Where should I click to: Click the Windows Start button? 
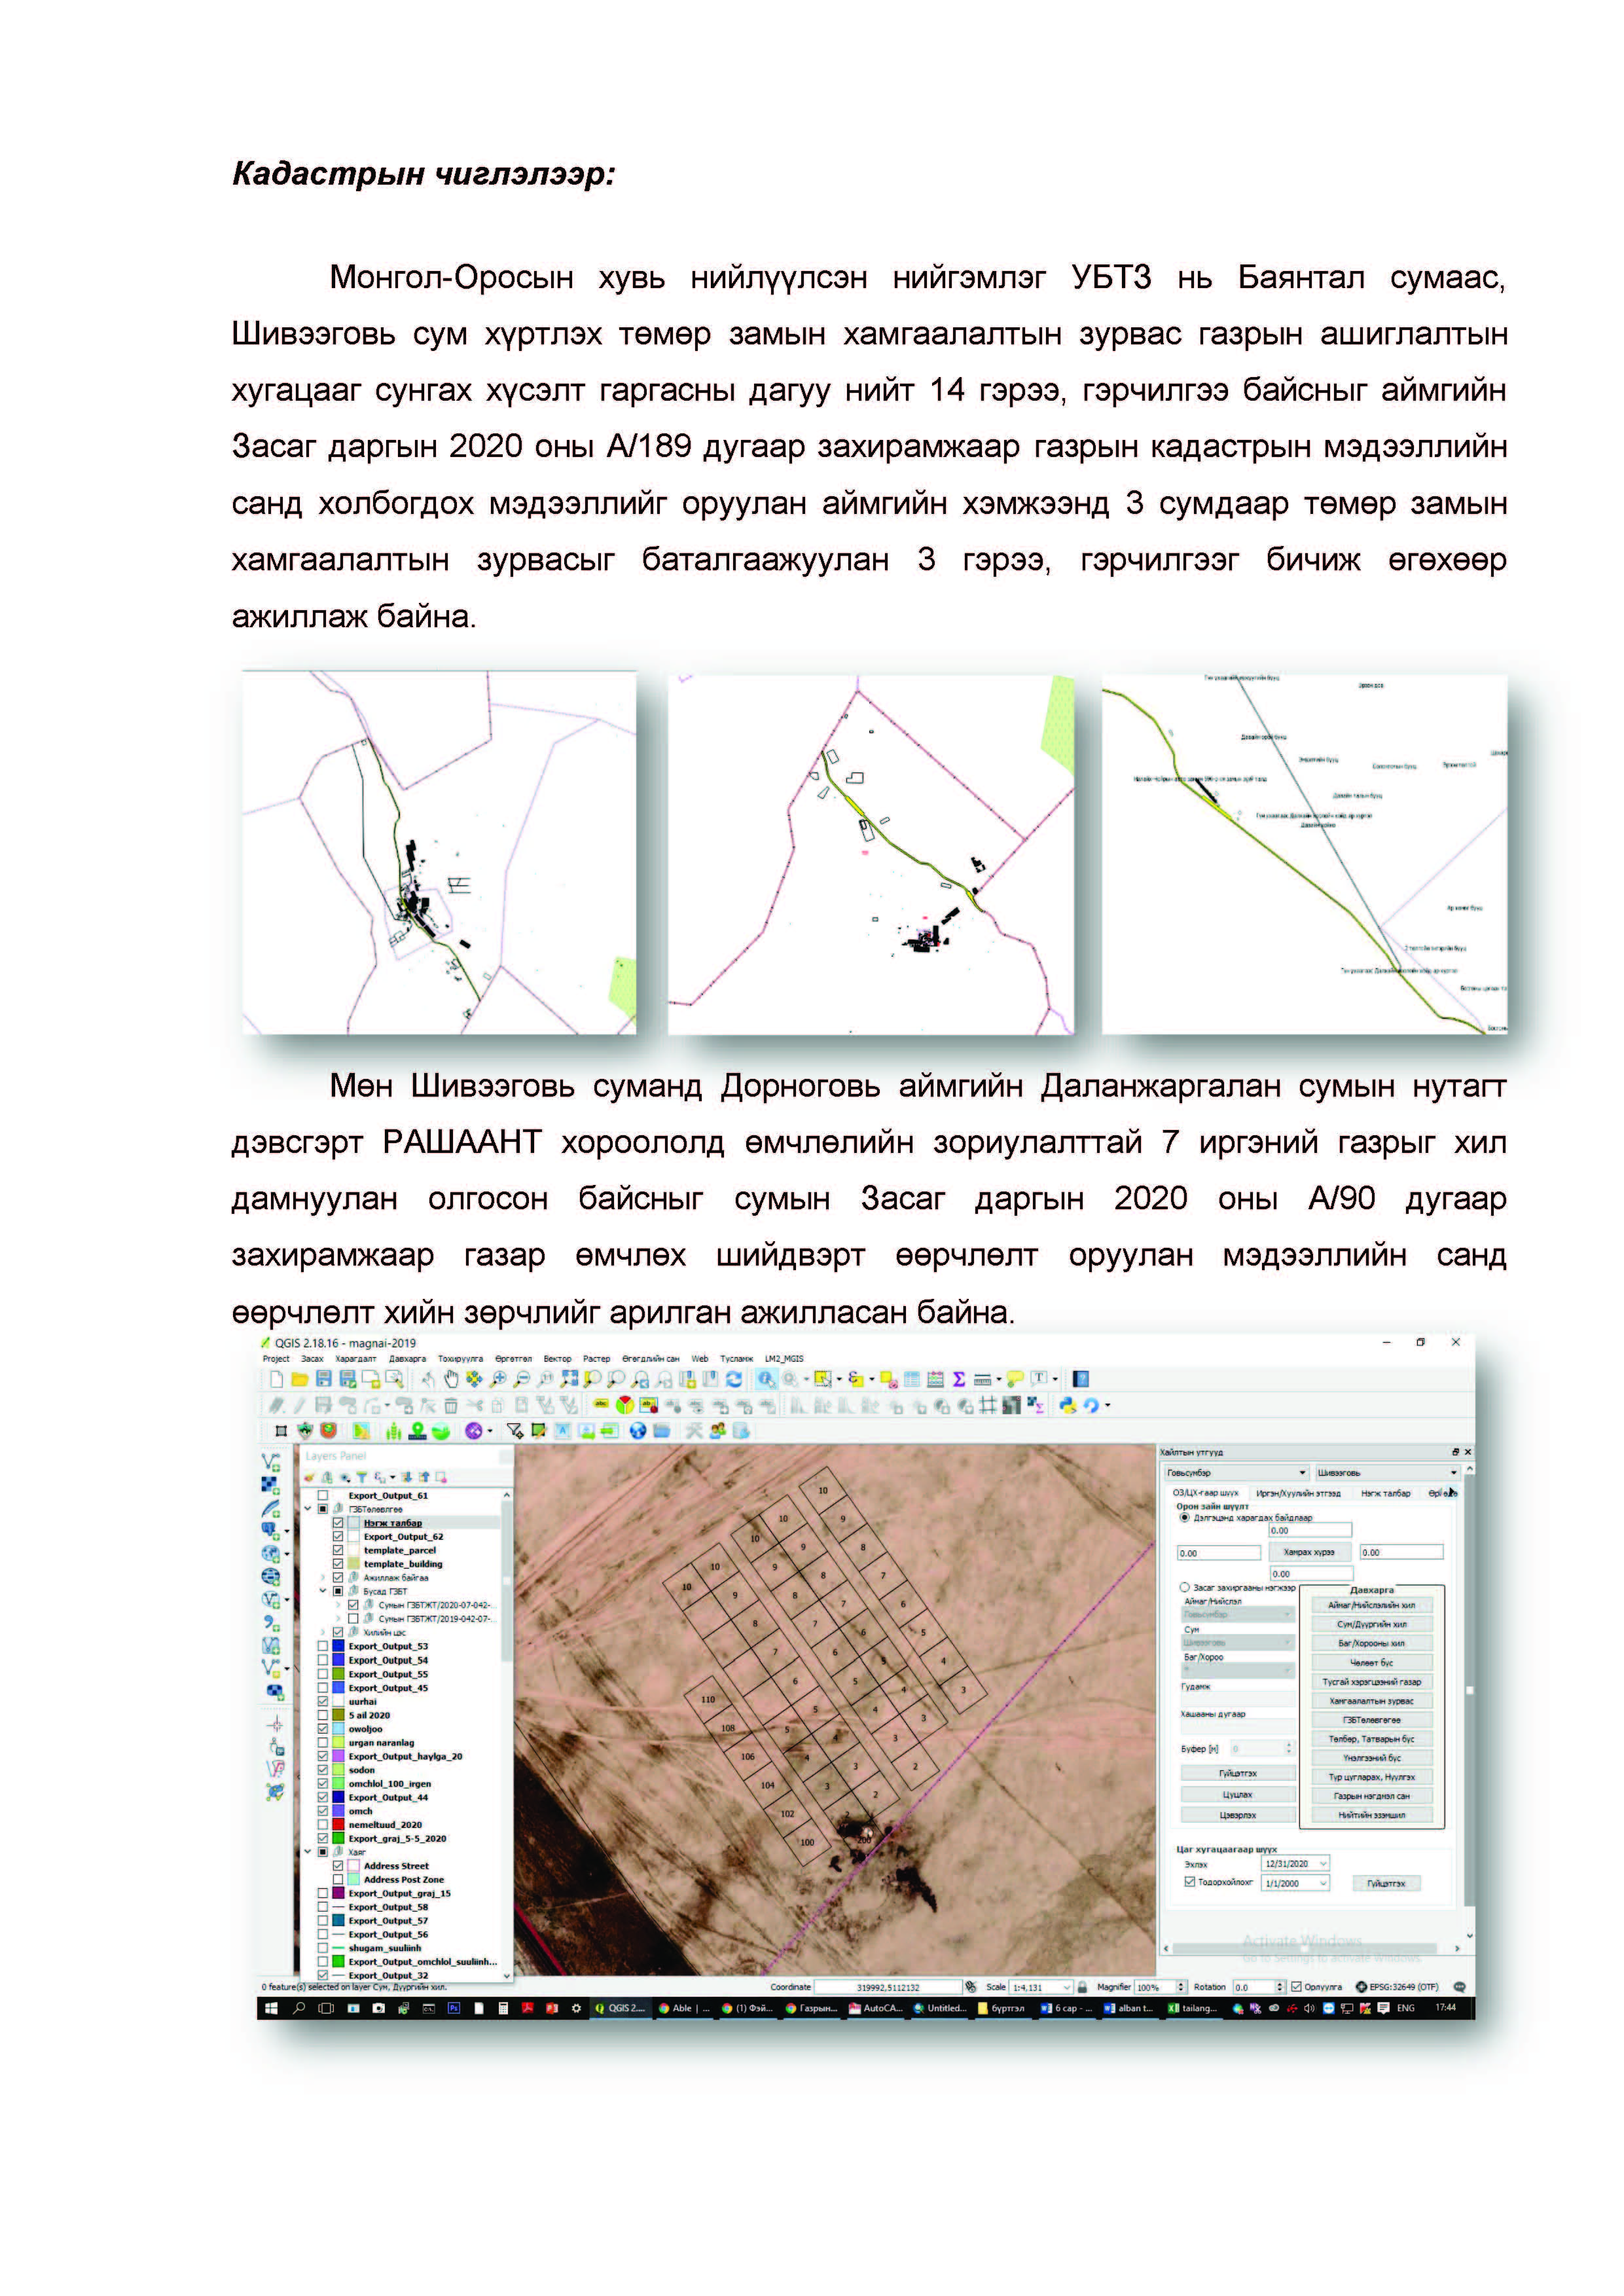point(271,2008)
